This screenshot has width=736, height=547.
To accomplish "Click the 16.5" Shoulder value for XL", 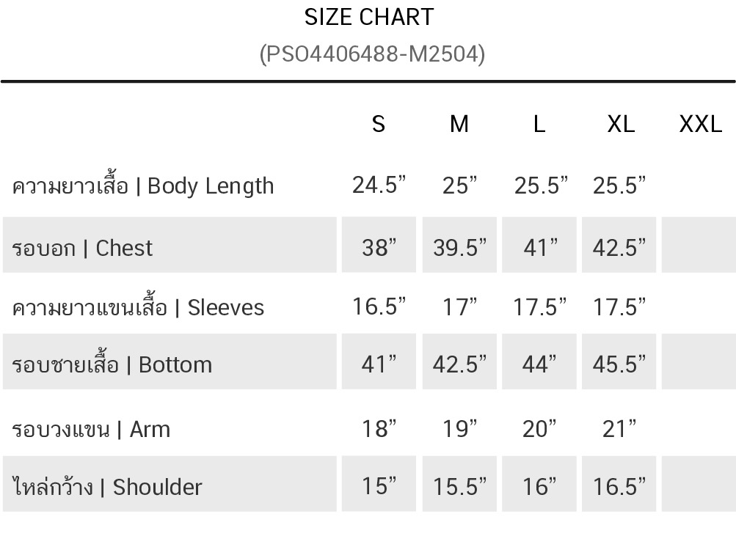I will click(x=619, y=487).
